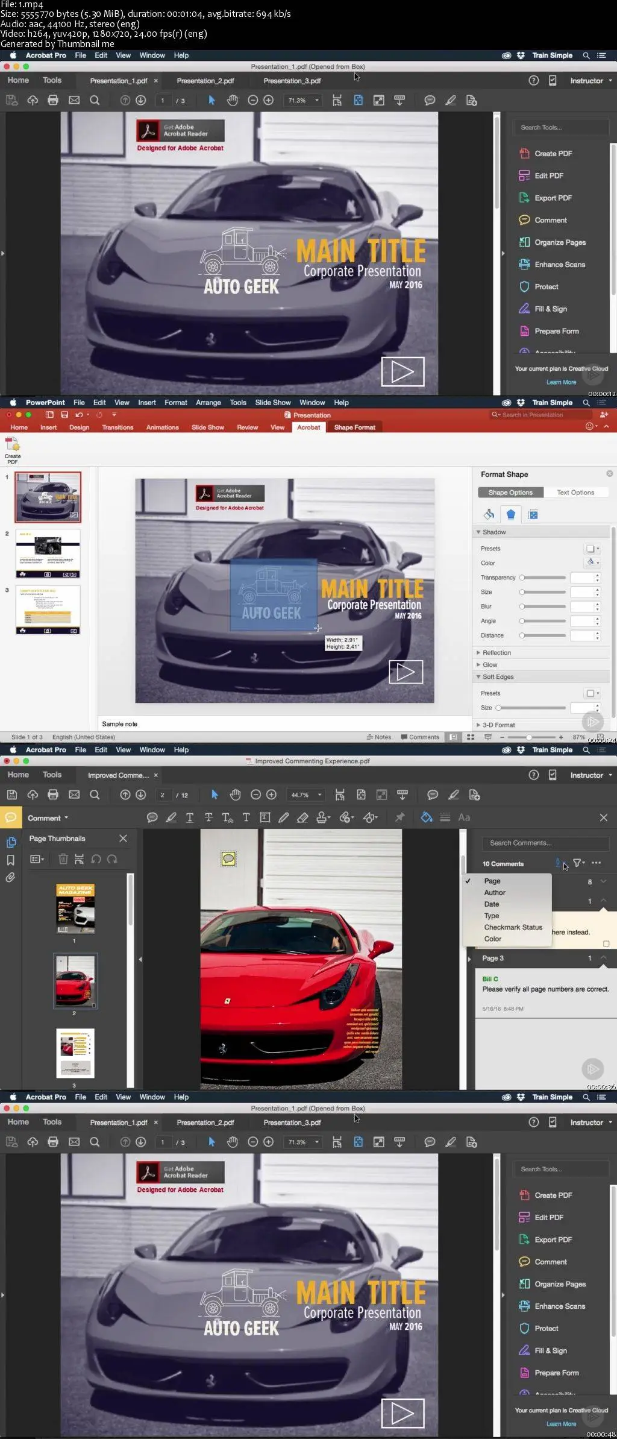Toggle Notes in the PowerPoint status bar
The image size is (617, 1439).
378,737
